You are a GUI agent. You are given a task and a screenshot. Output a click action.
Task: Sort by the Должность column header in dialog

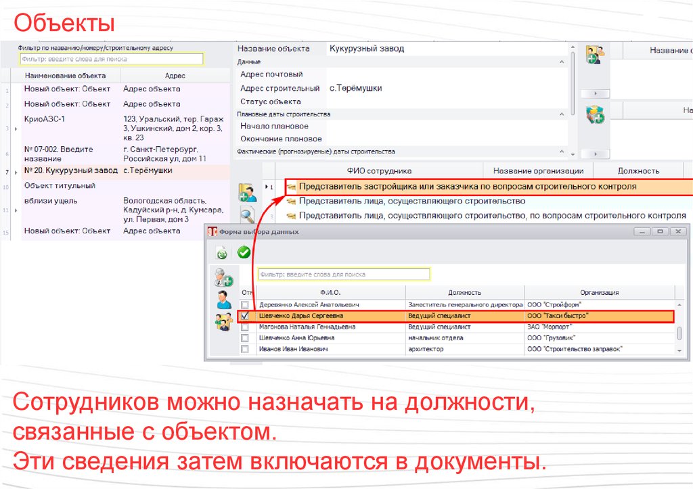[464, 292]
